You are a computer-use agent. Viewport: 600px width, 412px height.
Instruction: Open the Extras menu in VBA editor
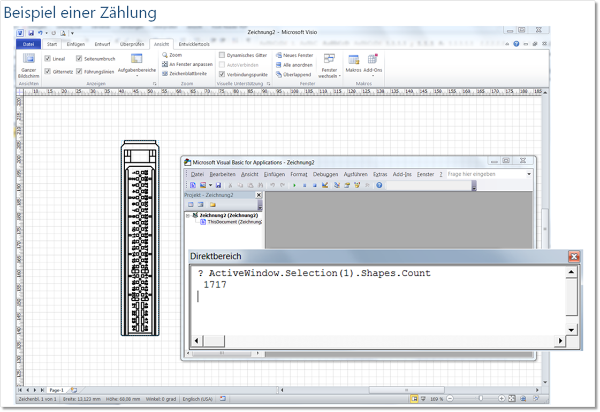click(x=380, y=174)
